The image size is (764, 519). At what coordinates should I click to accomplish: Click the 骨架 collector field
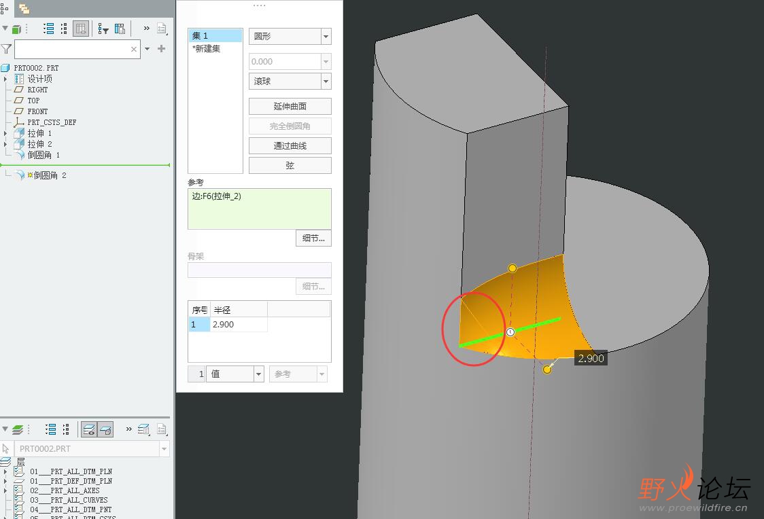click(x=259, y=270)
